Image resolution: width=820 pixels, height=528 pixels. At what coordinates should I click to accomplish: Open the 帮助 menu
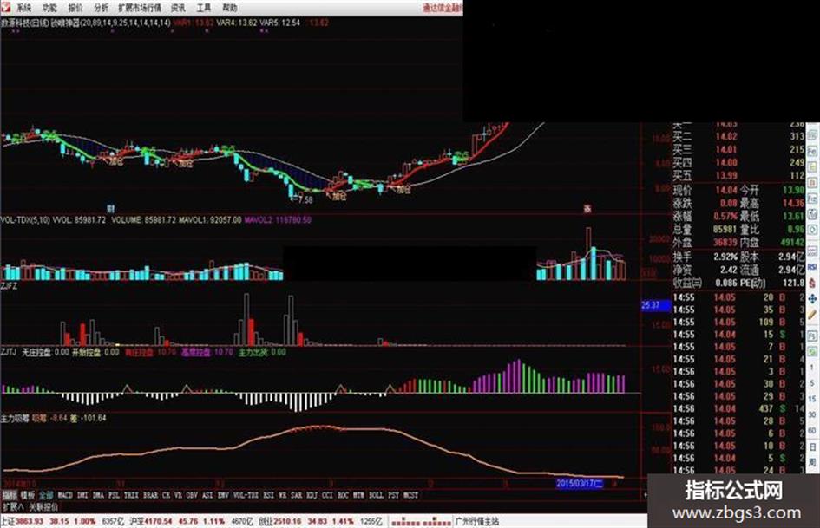tap(230, 7)
